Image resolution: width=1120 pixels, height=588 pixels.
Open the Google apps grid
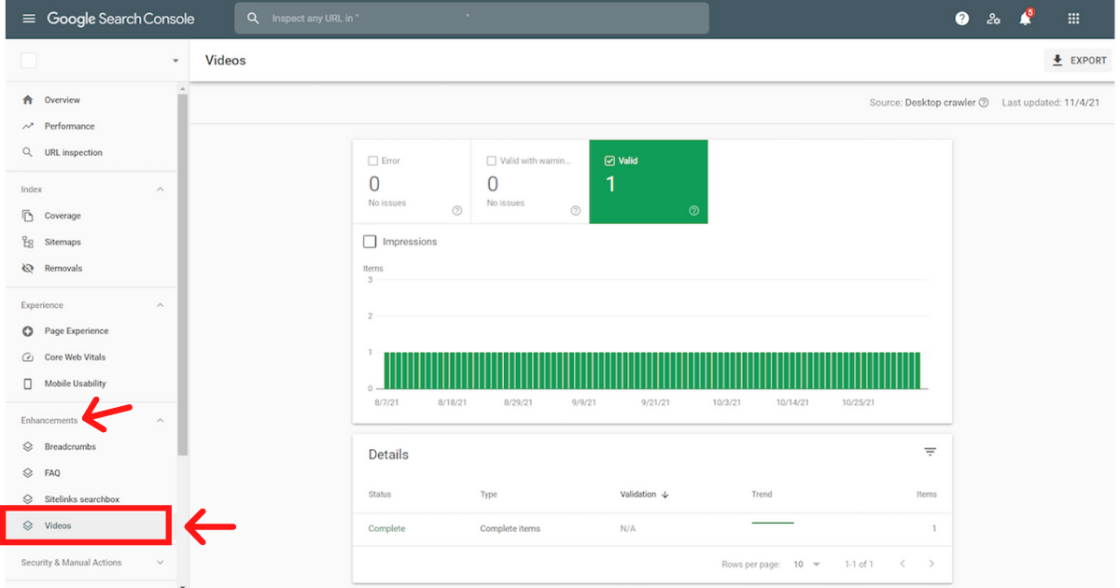pyautogui.click(x=1073, y=19)
